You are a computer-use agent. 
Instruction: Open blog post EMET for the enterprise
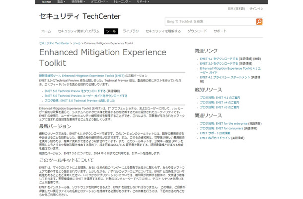224,123
